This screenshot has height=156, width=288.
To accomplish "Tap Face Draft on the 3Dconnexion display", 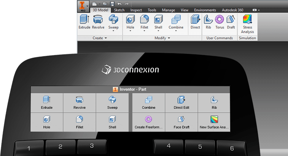I will (181, 122).
